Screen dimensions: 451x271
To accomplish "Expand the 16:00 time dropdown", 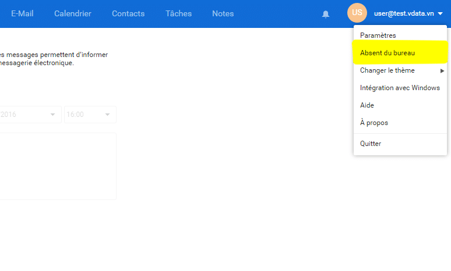I will point(90,115).
